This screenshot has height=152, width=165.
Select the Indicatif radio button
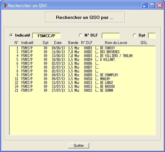pyautogui.click(x=11, y=35)
